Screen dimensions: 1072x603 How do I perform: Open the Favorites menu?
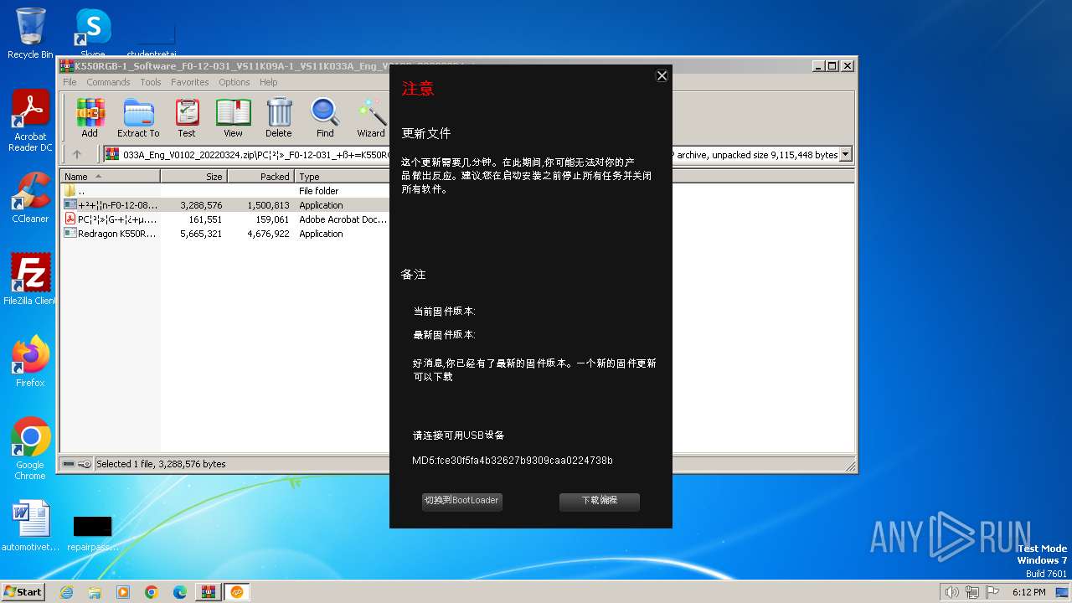click(x=190, y=82)
